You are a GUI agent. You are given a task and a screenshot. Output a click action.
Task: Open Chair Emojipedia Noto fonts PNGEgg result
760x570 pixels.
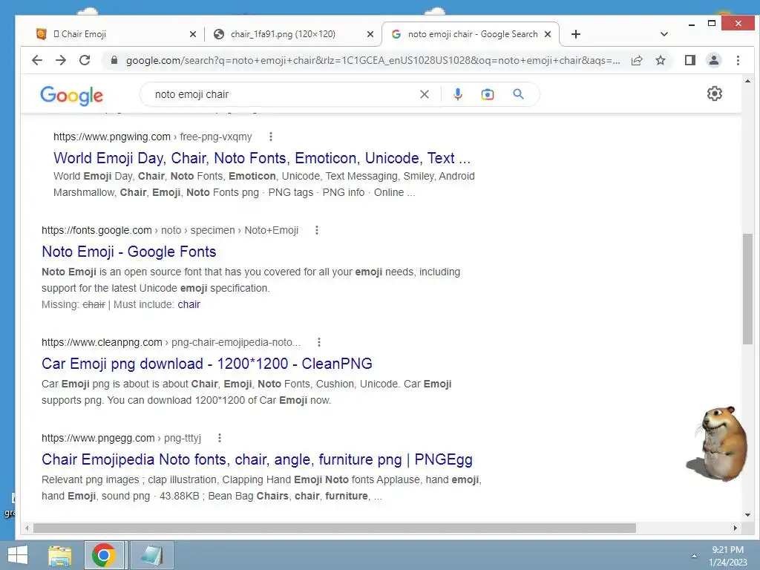pos(257,459)
